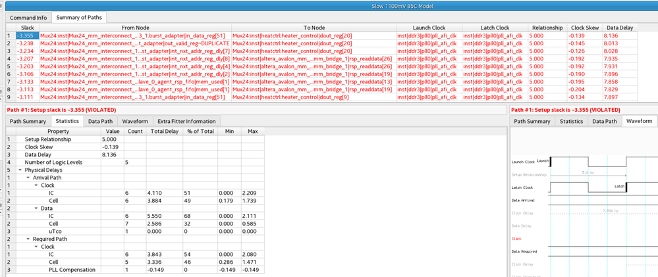Click the Launch marker on the waveform
This screenshot has width=658, height=277.
543,161
